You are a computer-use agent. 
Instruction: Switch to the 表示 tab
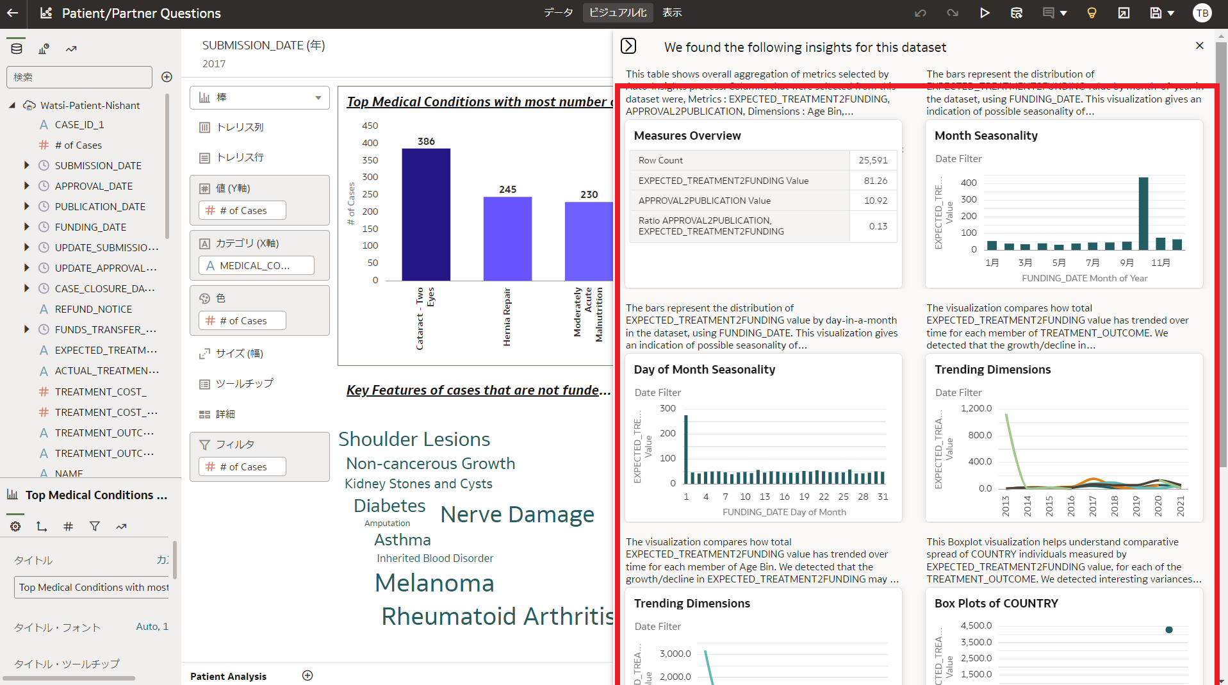click(x=672, y=13)
